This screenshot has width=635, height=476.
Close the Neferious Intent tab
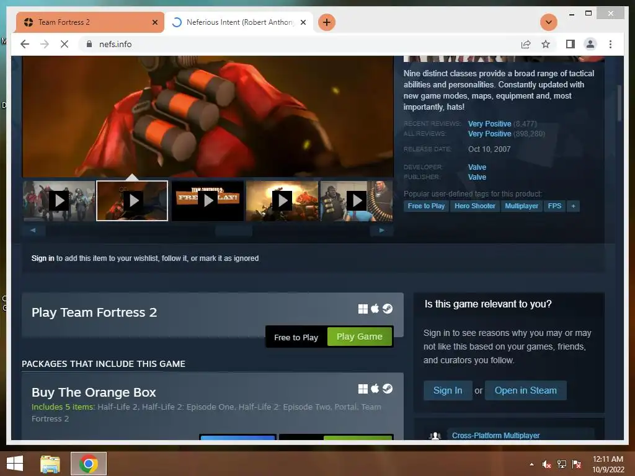(303, 22)
